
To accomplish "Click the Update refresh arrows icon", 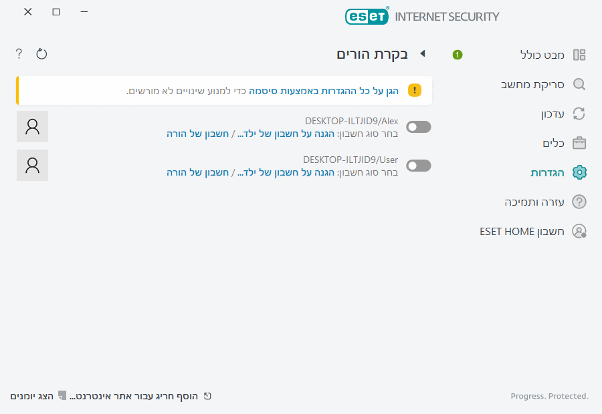I will pos(579,114).
